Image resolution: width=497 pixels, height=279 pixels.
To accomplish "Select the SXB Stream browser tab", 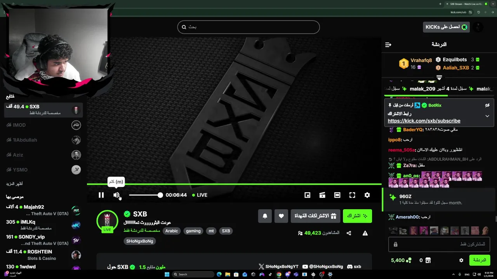I will 466,4.
